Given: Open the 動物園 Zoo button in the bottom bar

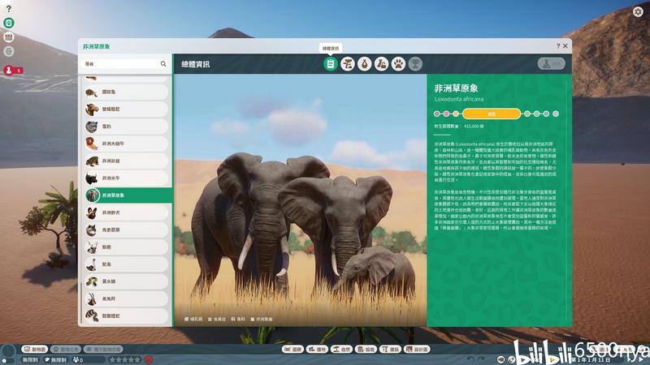Looking at the screenshot, I should tap(35, 350).
